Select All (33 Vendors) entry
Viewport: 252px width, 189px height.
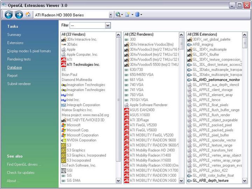pyautogui.click(x=73, y=34)
